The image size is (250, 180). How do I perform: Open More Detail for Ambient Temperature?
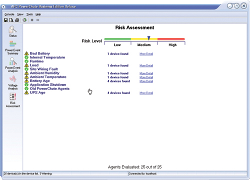click(146, 77)
